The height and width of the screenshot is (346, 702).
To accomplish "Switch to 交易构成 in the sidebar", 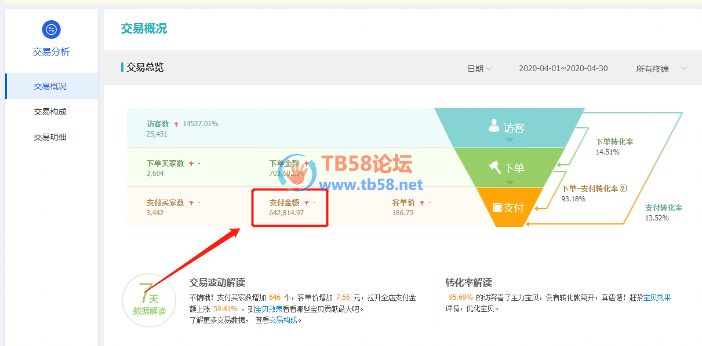I will [x=50, y=112].
